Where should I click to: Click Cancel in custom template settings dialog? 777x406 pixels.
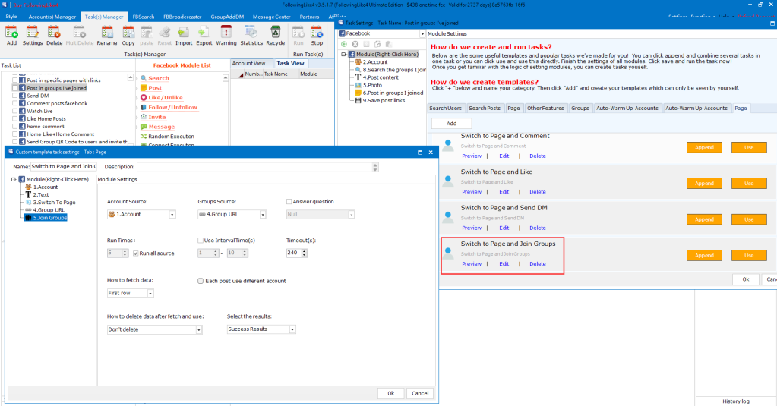[420, 393]
